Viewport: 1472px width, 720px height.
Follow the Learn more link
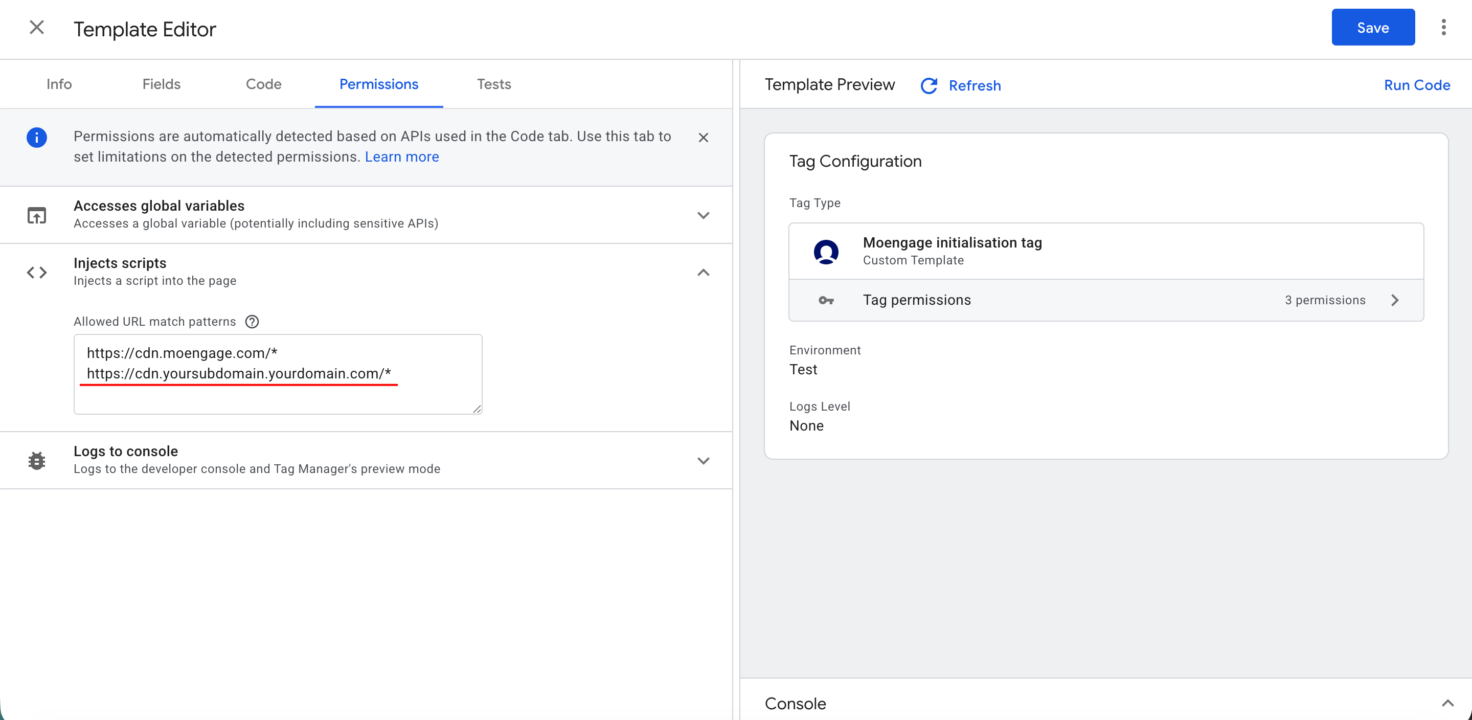pyautogui.click(x=402, y=157)
